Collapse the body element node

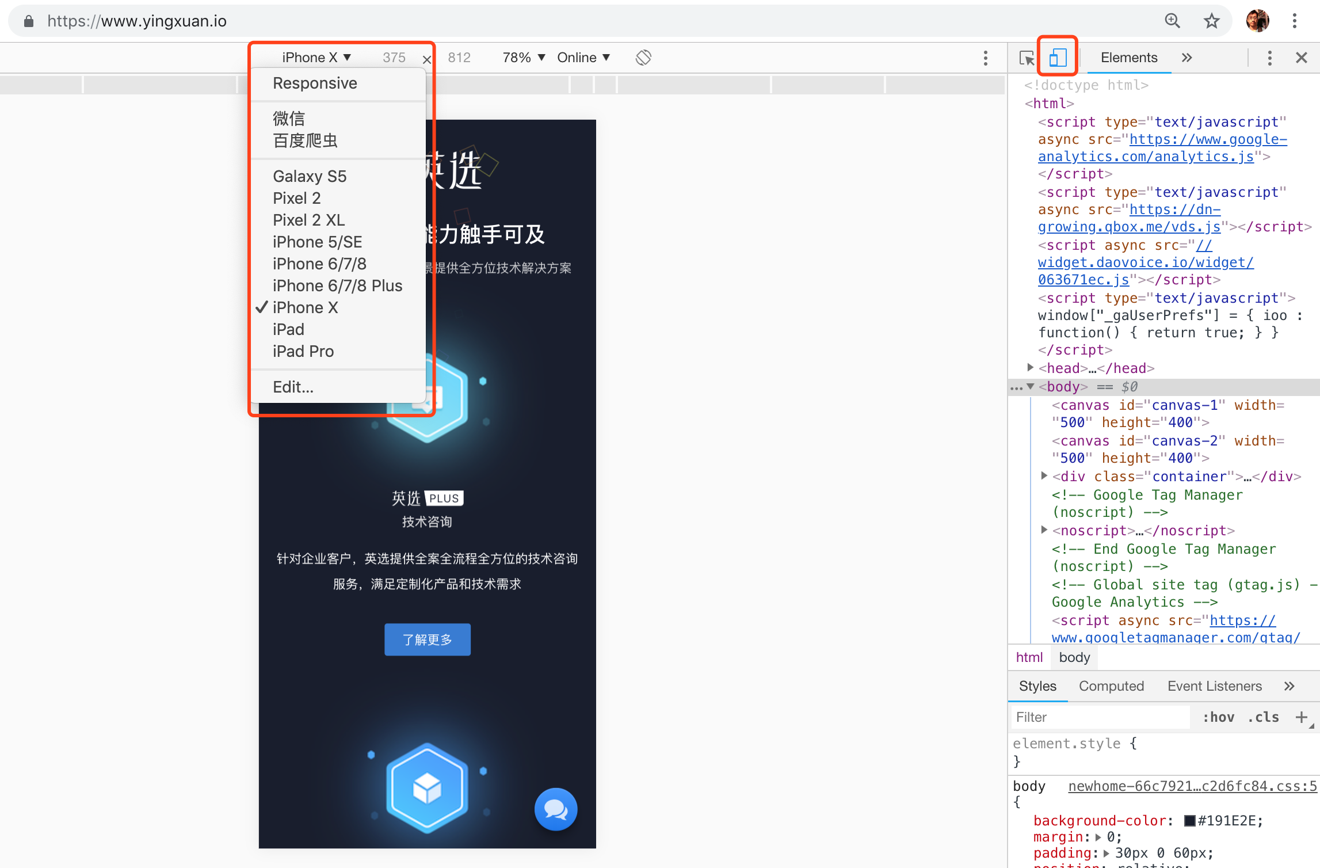click(x=1031, y=386)
